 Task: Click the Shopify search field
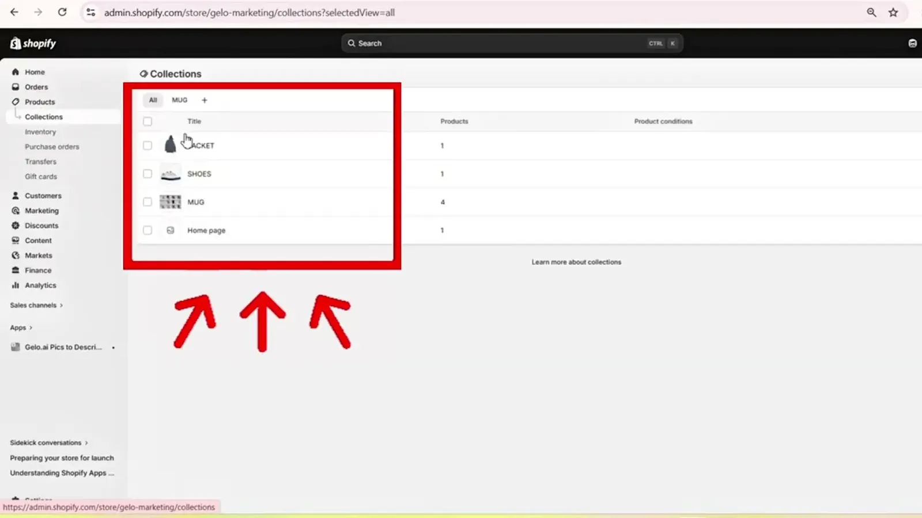tap(512, 43)
